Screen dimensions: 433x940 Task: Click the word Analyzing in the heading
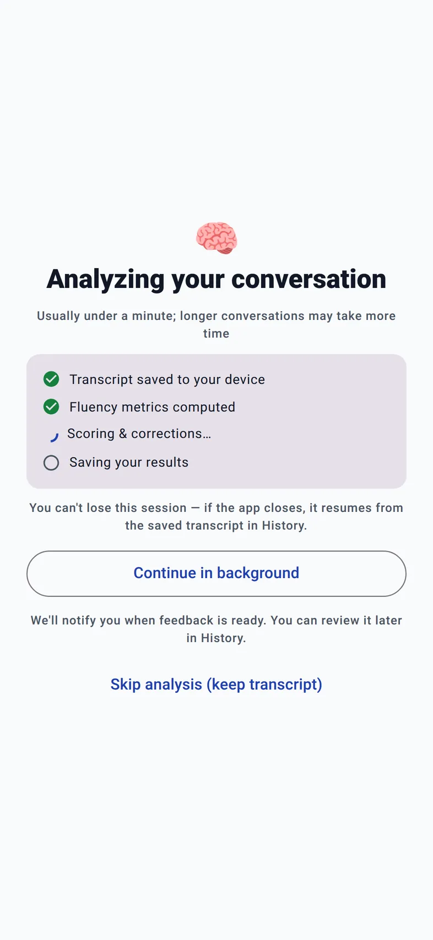tap(105, 280)
